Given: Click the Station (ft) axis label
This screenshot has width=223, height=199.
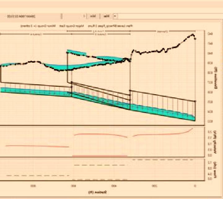Looking at the screenshot, I should [98, 192].
